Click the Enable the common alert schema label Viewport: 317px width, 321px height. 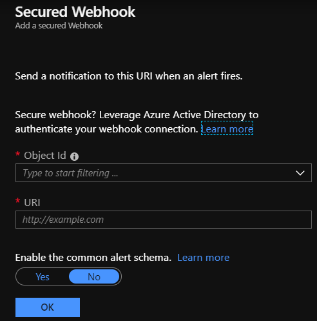[93, 258]
